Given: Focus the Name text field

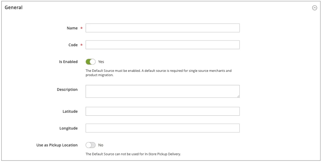Looking at the screenshot, I should coord(162,28).
